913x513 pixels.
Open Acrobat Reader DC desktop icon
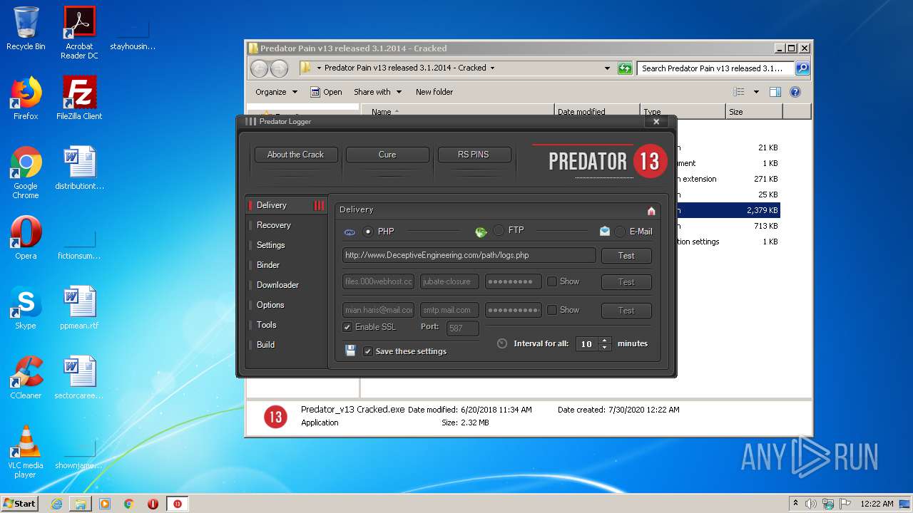pyautogui.click(x=79, y=32)
